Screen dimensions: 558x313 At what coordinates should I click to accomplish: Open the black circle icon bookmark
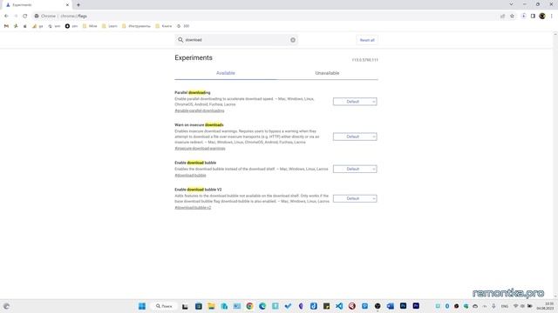(x=71, y=26)
